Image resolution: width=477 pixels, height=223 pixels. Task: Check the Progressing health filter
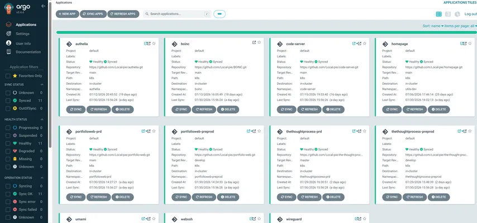pos(8,128)
